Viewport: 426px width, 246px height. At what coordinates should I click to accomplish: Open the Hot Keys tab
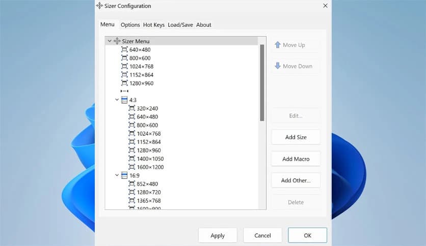click(x=154, y=25)
